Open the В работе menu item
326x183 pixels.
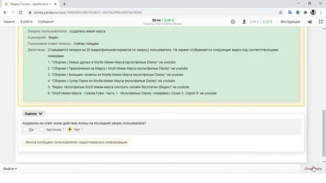pyautogui.click(x=26, y=21)
